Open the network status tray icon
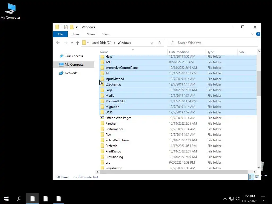 pos(231,199)
